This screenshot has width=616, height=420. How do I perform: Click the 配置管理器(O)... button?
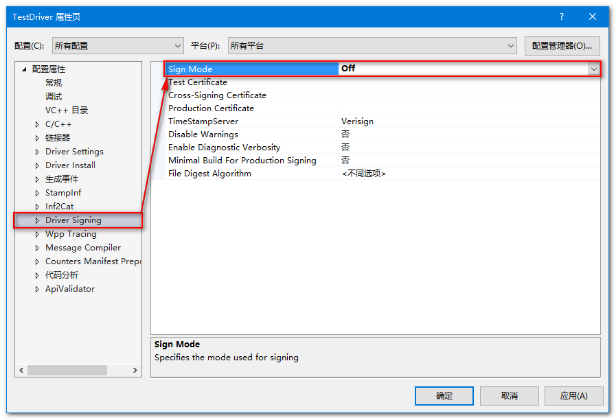click(562, 46)
